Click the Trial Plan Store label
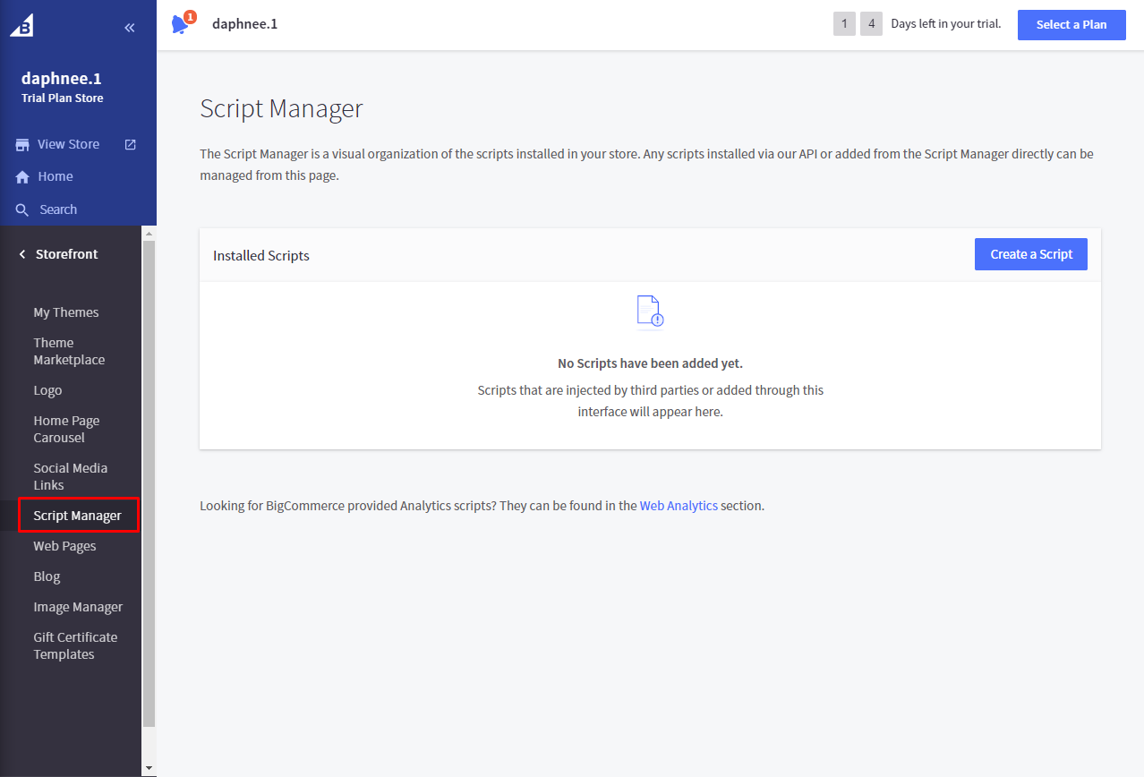 (63, 98)
